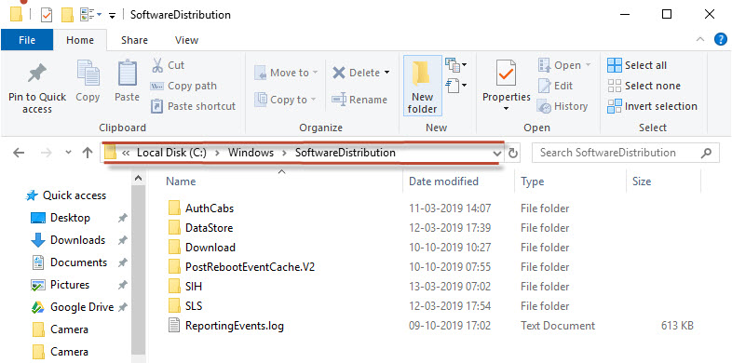Go back to previous folder

coord(19,153)
